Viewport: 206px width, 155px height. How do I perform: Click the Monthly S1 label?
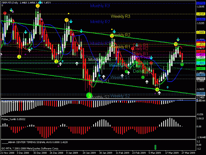100,81
